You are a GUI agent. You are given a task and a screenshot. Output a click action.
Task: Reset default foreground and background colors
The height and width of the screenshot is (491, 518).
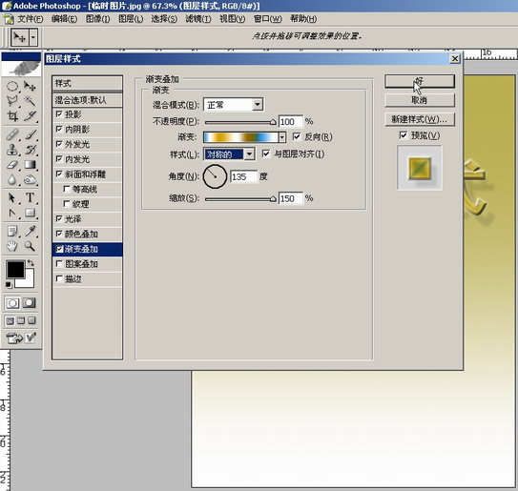pyautogui.click(x=9, y=285)
